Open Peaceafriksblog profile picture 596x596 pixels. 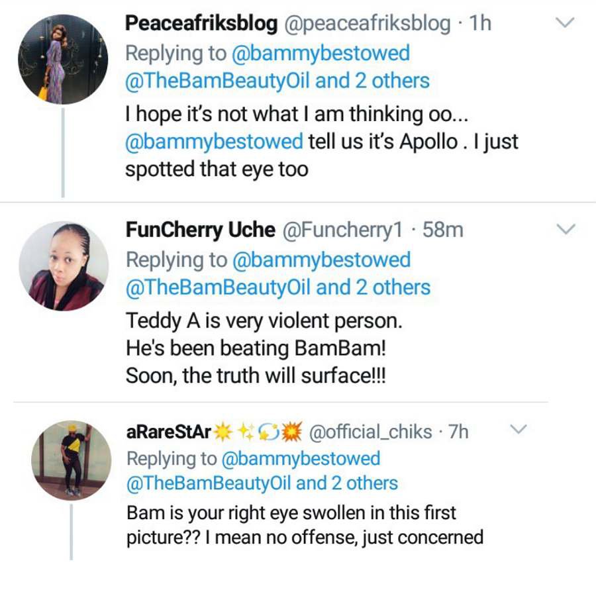coord(63,59)
